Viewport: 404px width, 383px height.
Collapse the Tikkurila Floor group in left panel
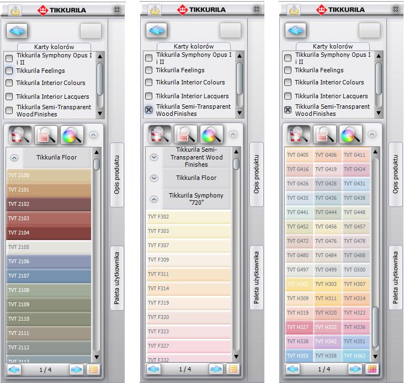[x=14, y=158]
